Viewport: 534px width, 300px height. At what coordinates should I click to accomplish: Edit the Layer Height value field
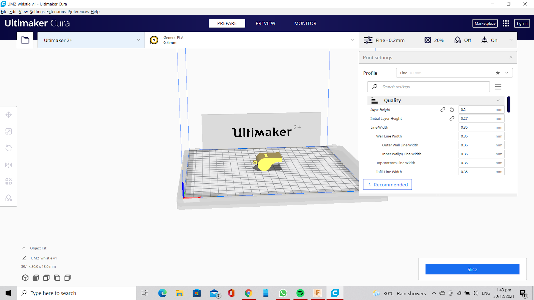pos(481,109)
